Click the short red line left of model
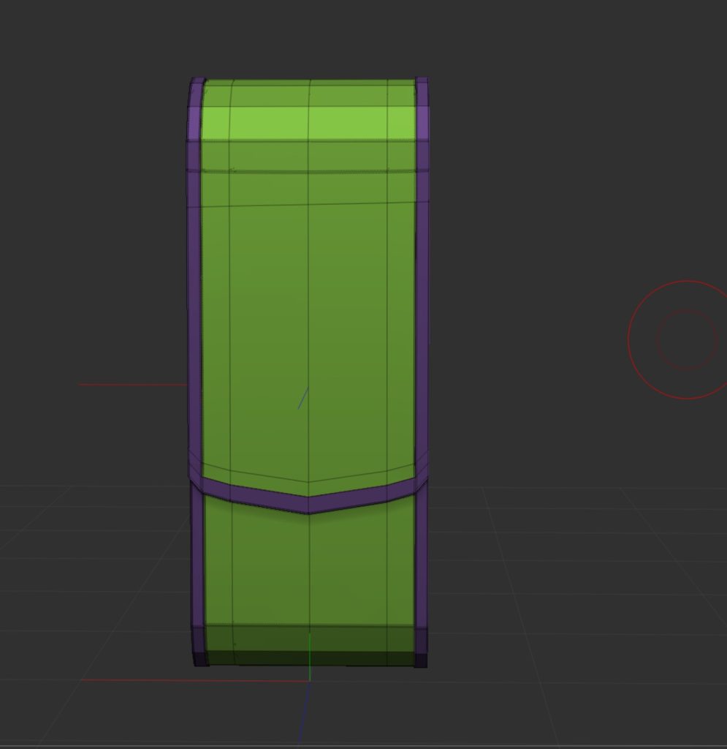 132,385
